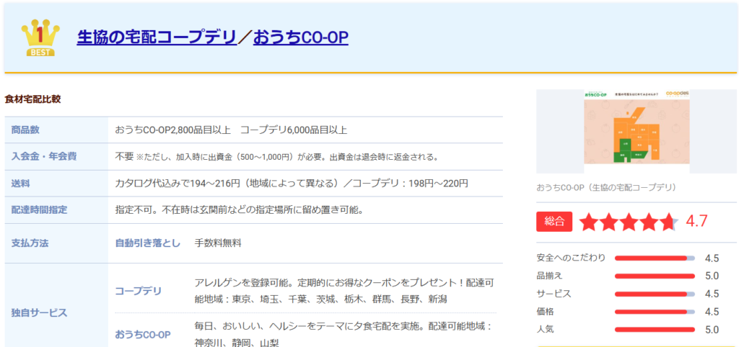This screenshot has width=739, height=347.
Task: Click the partially filled fifth rating star
Action: click(668, 222)
